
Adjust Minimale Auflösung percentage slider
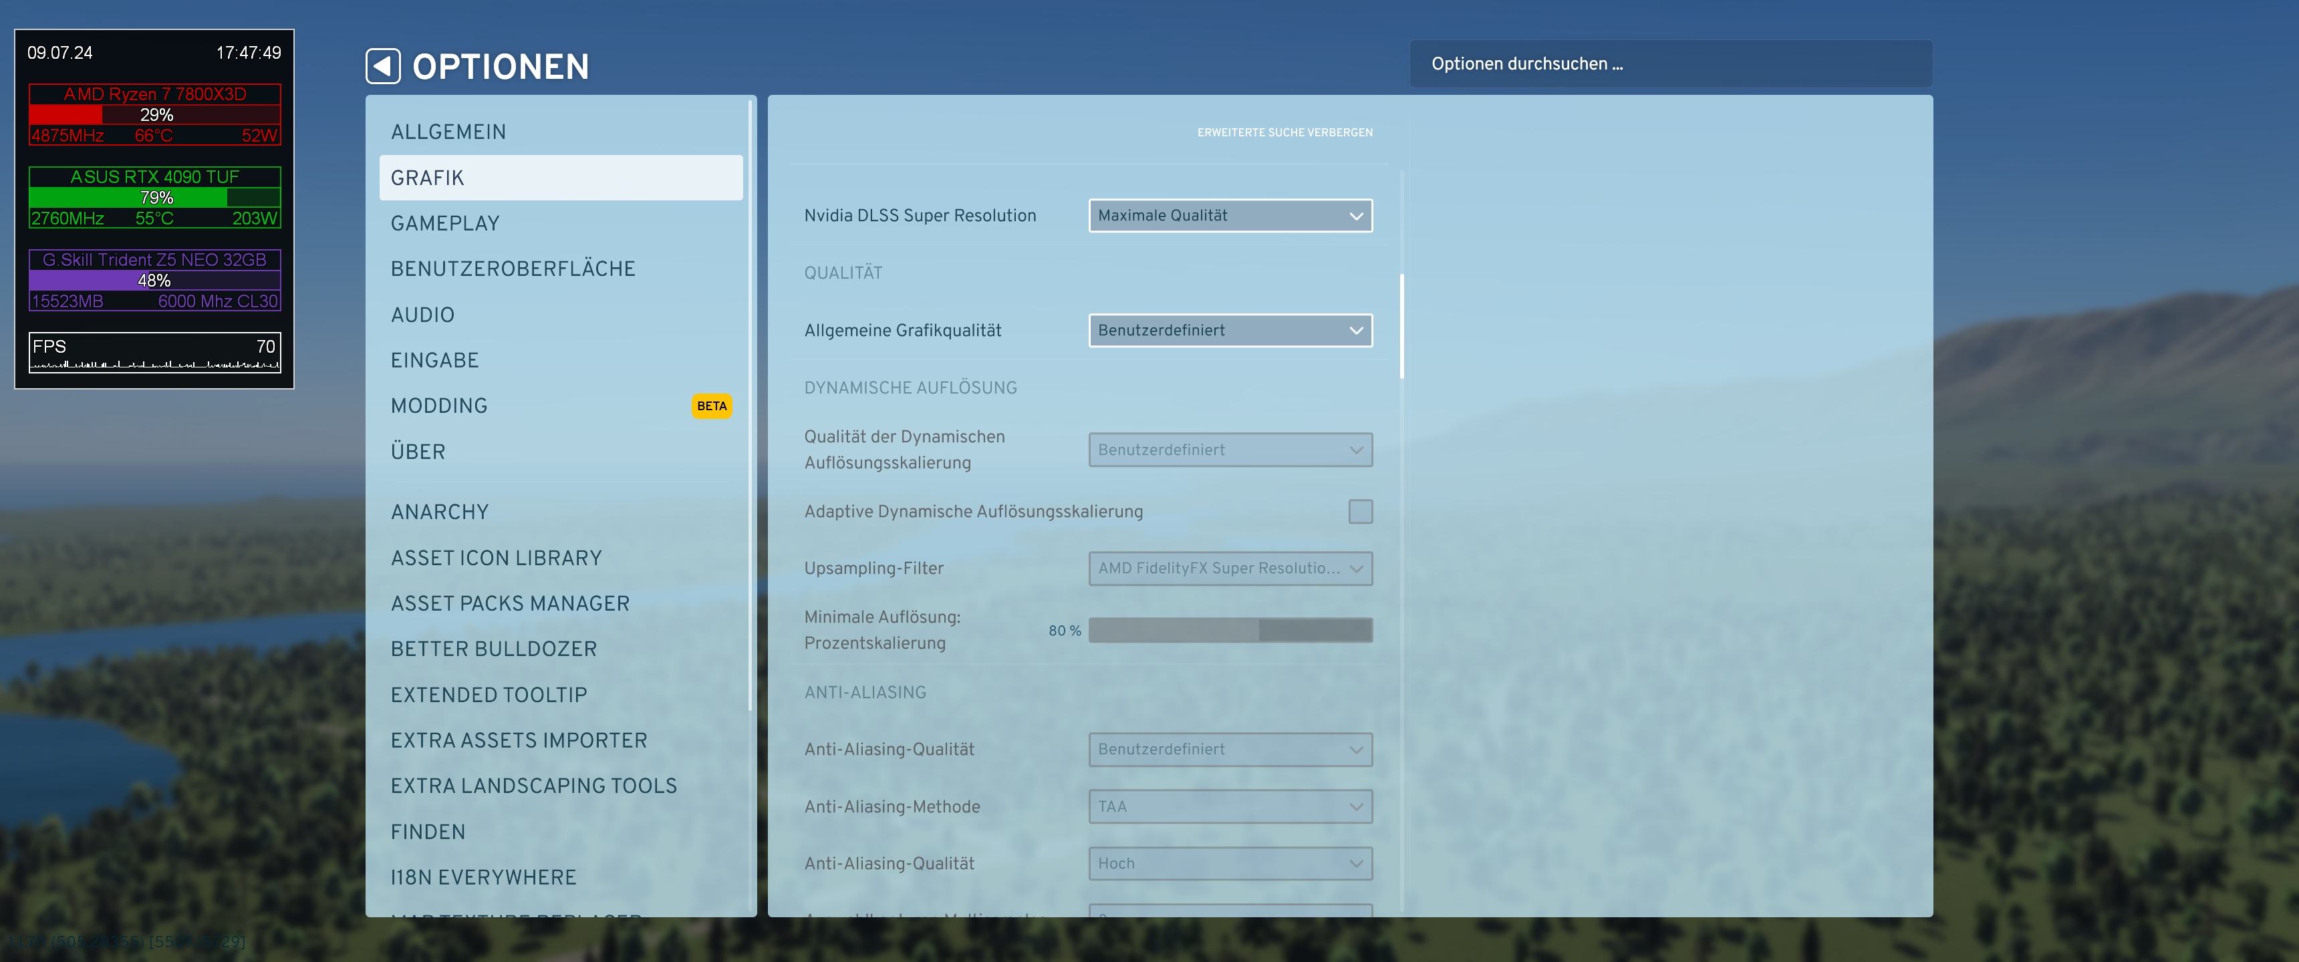(x=1230, y=630)
